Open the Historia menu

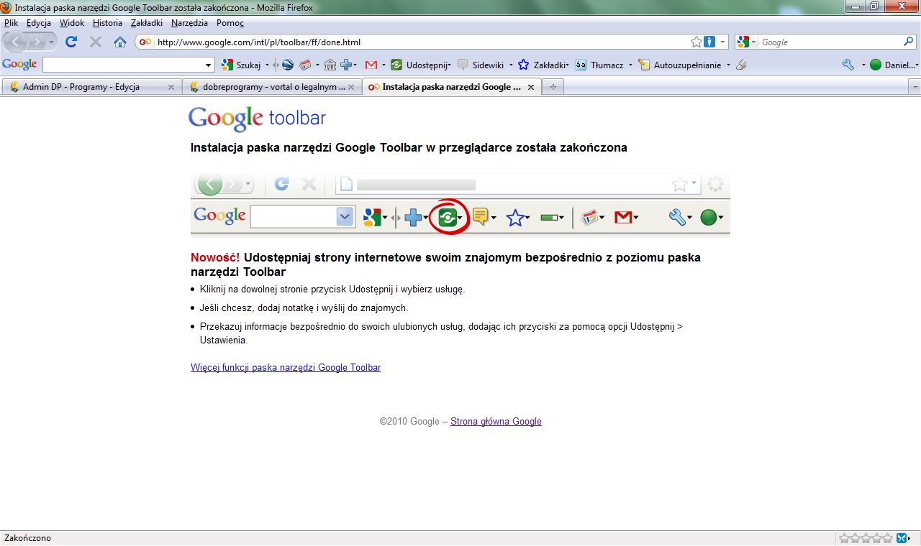pyautogui.click(x=107, y=23)
